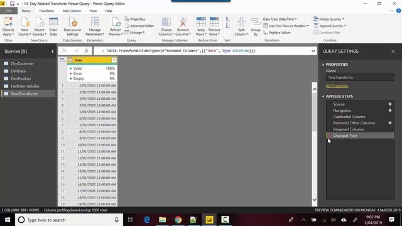Screen dimensions: 402x226
Task: Click the fx formula icon
Action: pos(87,51)
